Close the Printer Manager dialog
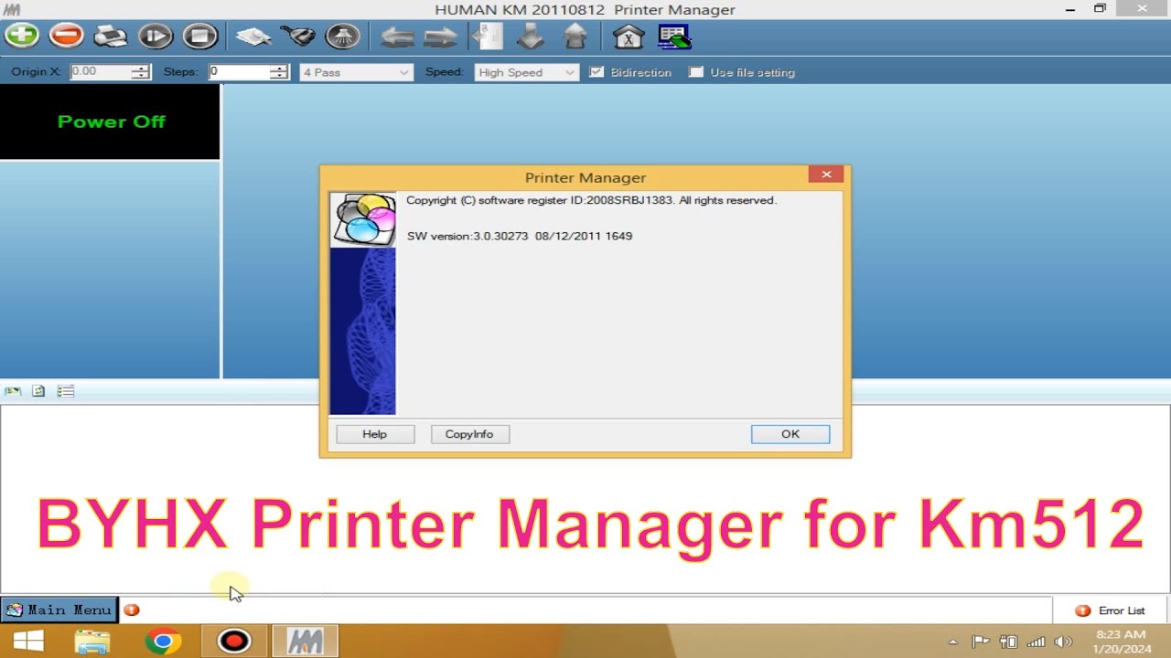This screenshot has height=658, width=1171. point(826,175)
